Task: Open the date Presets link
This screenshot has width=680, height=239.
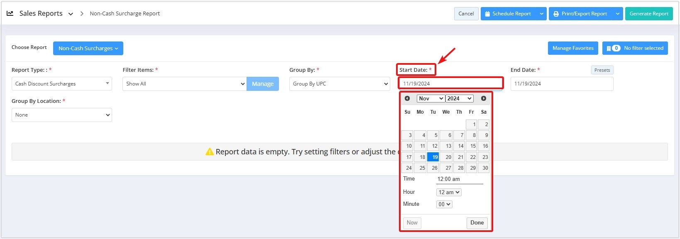Action: click(602, 70)
